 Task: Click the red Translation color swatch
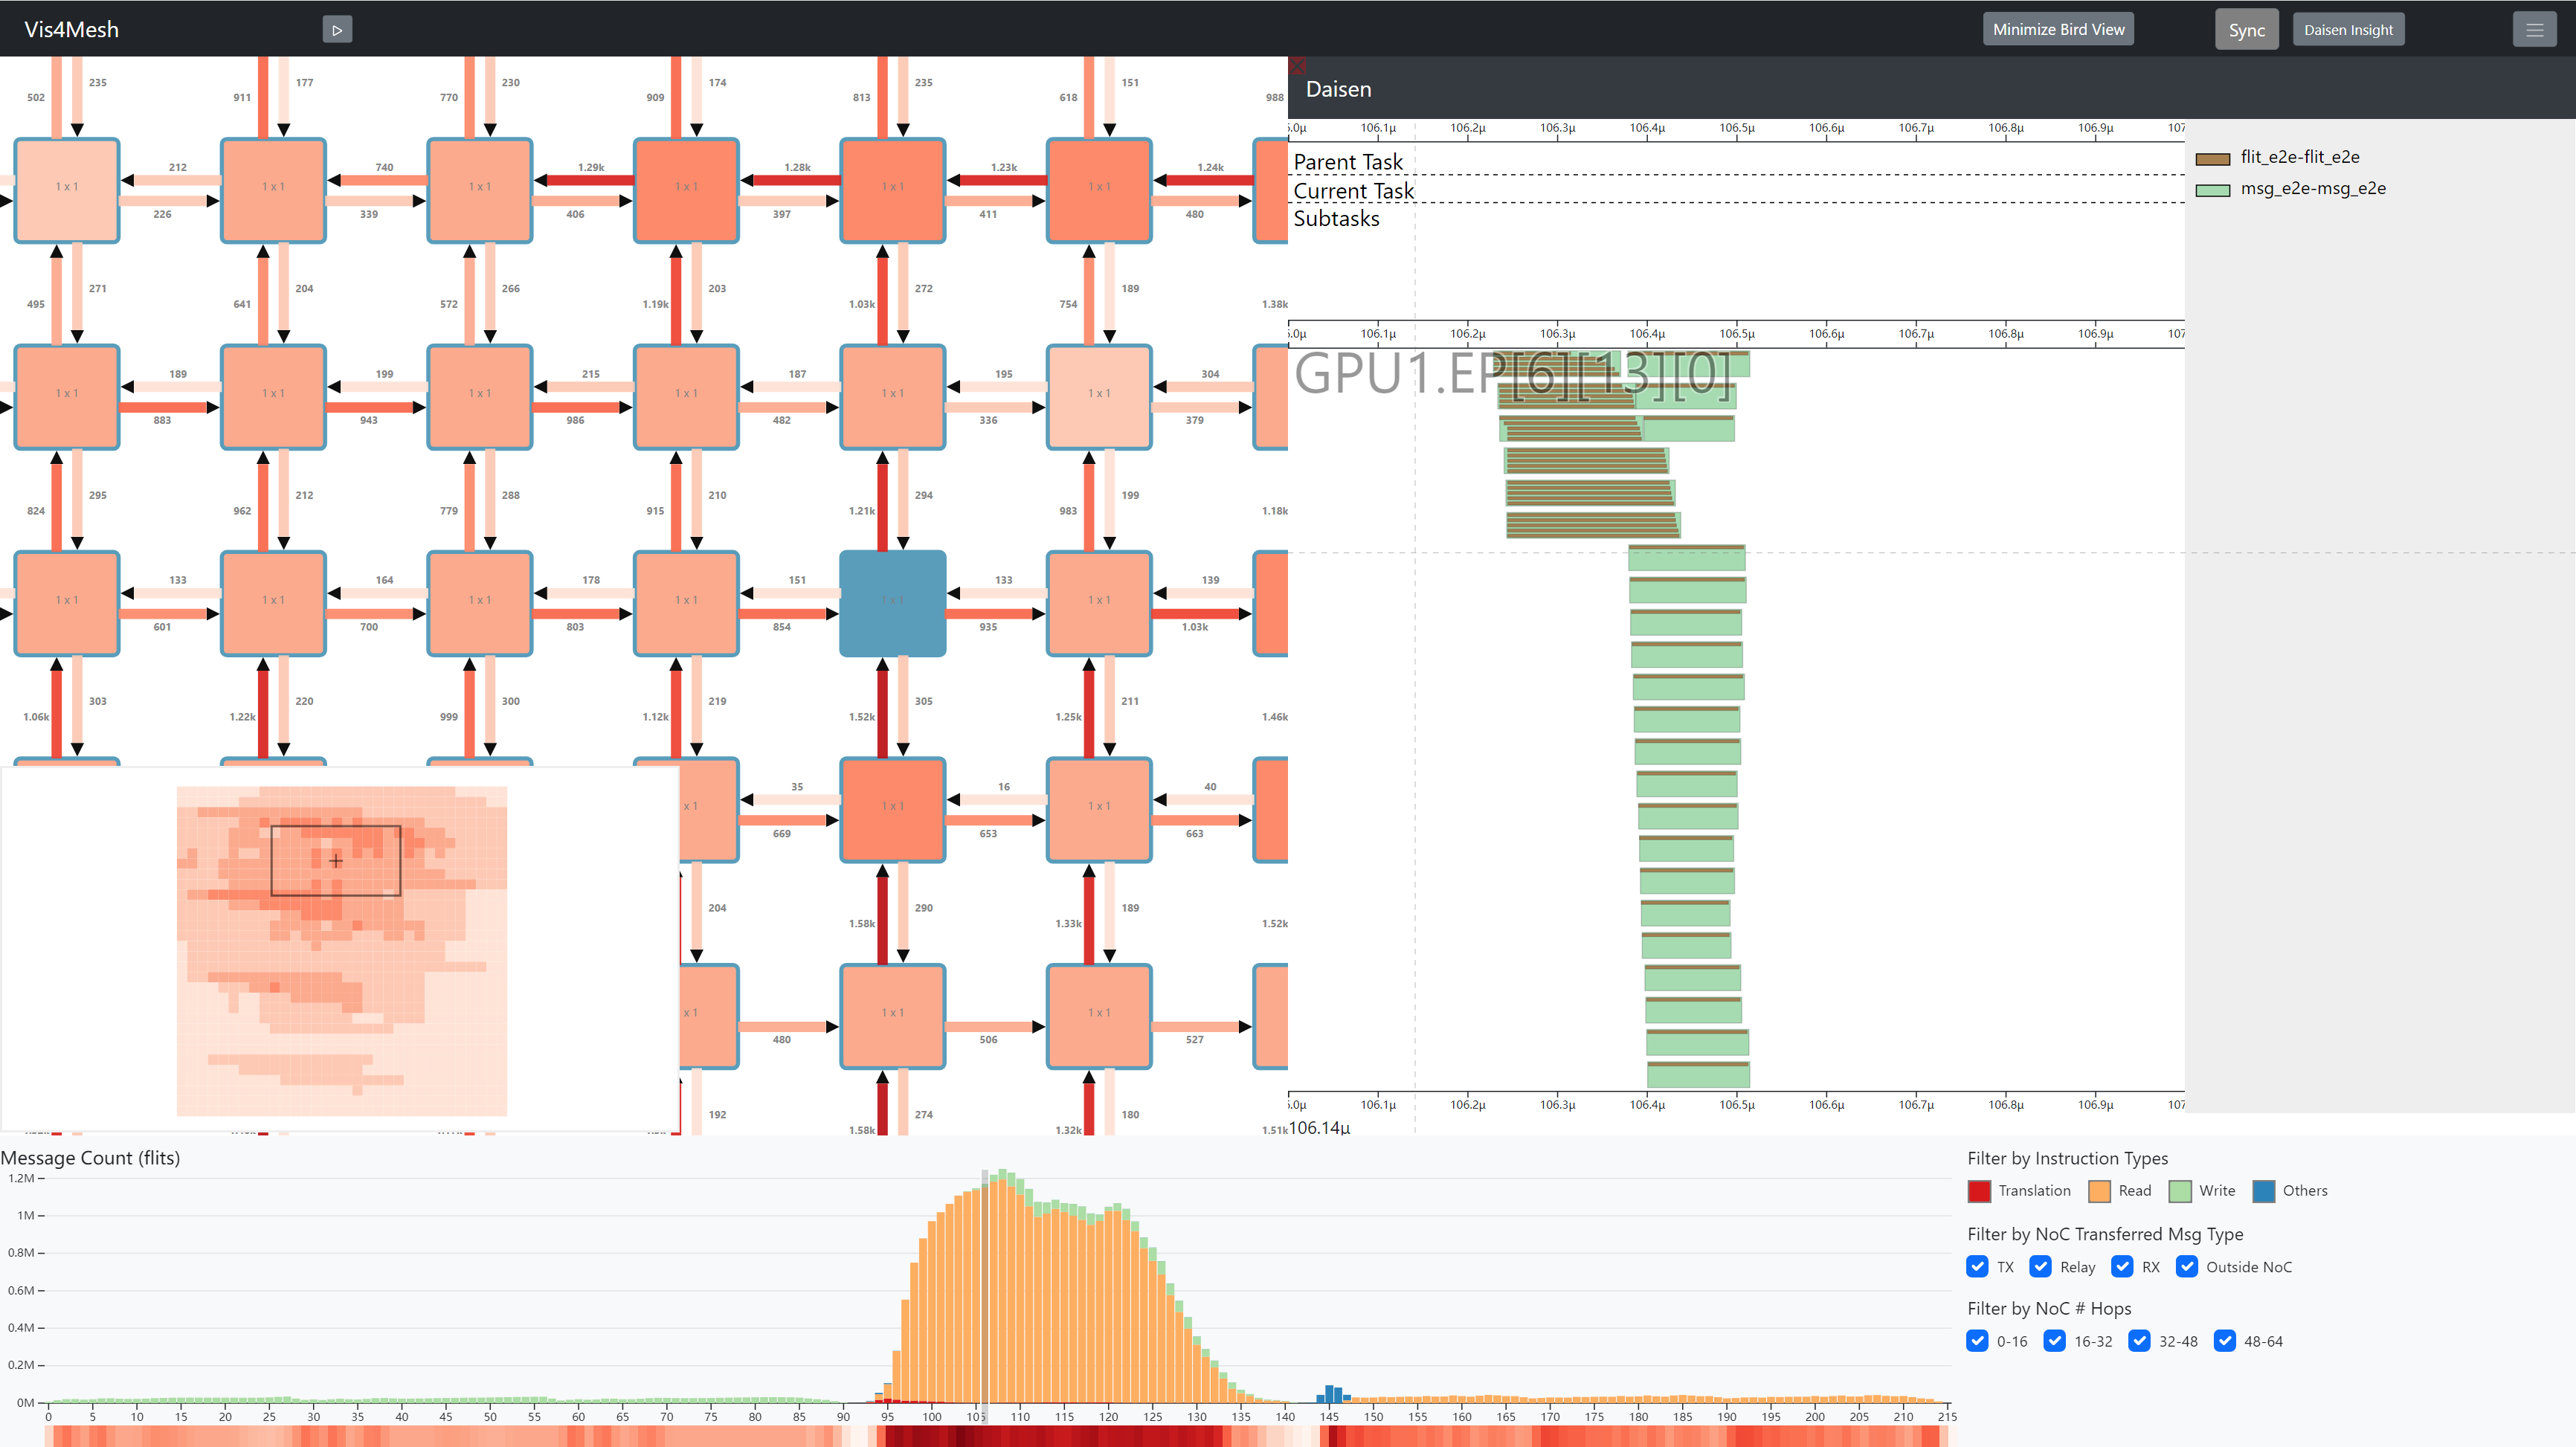point(1979,1191)
